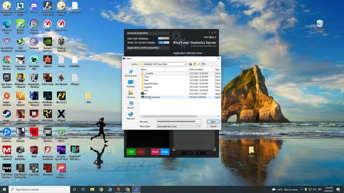The width and height of the screenshot is (344, 193).
Task: Click the Windows Start button
Action: 4,189
